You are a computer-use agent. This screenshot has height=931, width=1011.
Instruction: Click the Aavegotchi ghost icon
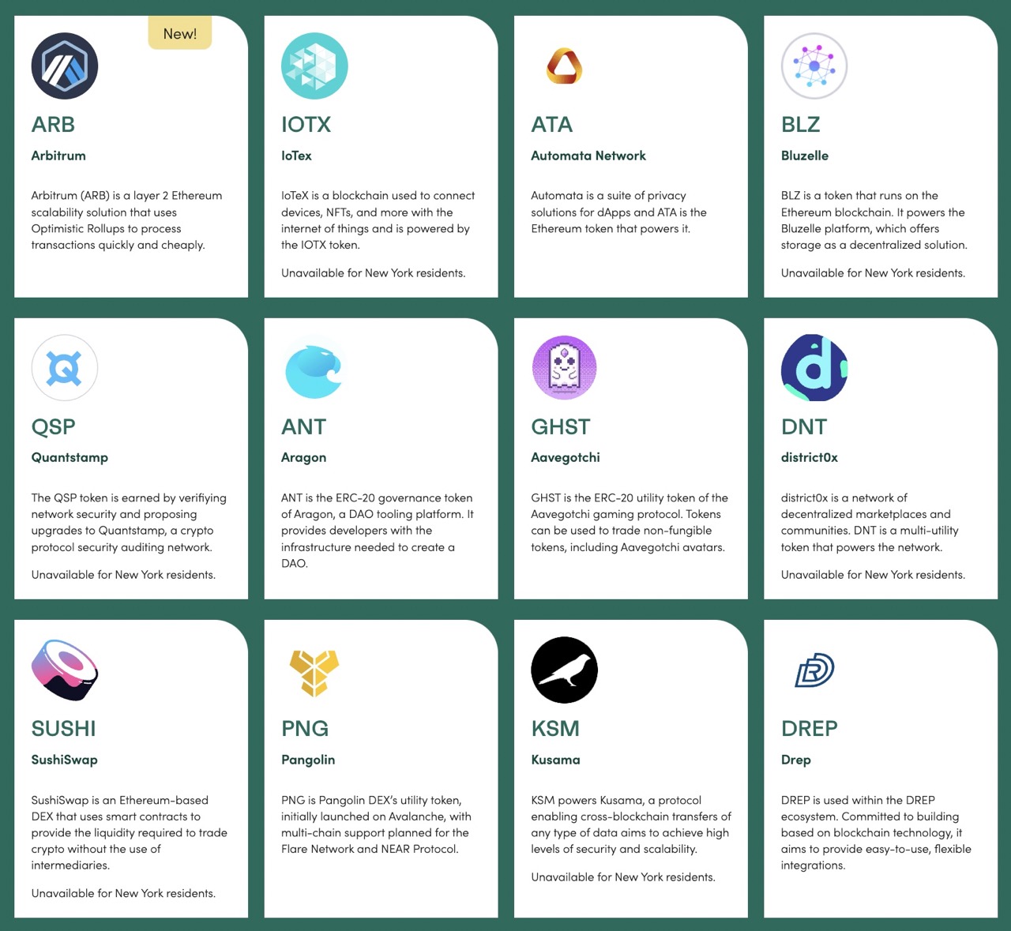564,368
